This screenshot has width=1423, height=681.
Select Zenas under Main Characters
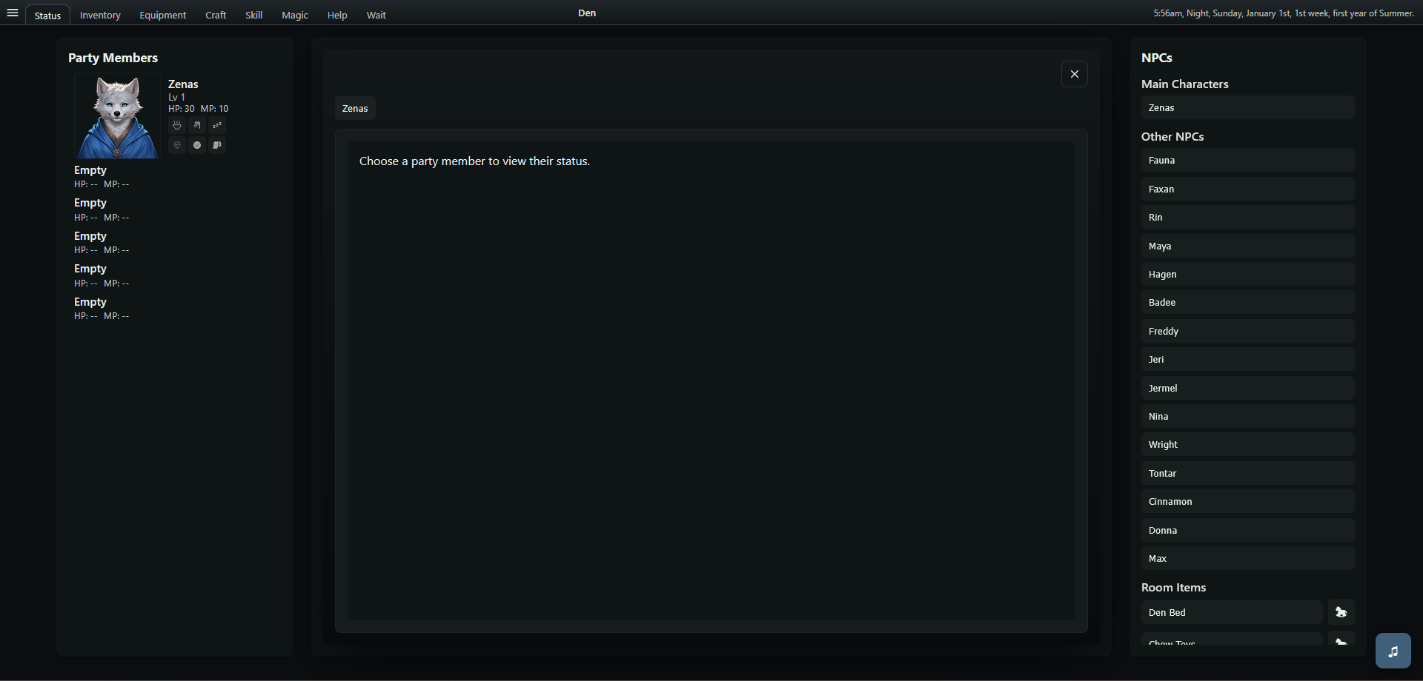pos(1247,108)
